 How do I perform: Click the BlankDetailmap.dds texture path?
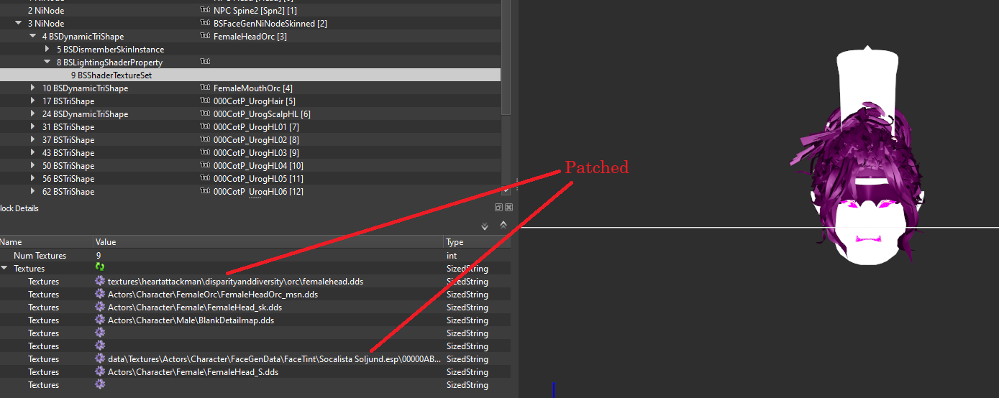coord(191,320)
